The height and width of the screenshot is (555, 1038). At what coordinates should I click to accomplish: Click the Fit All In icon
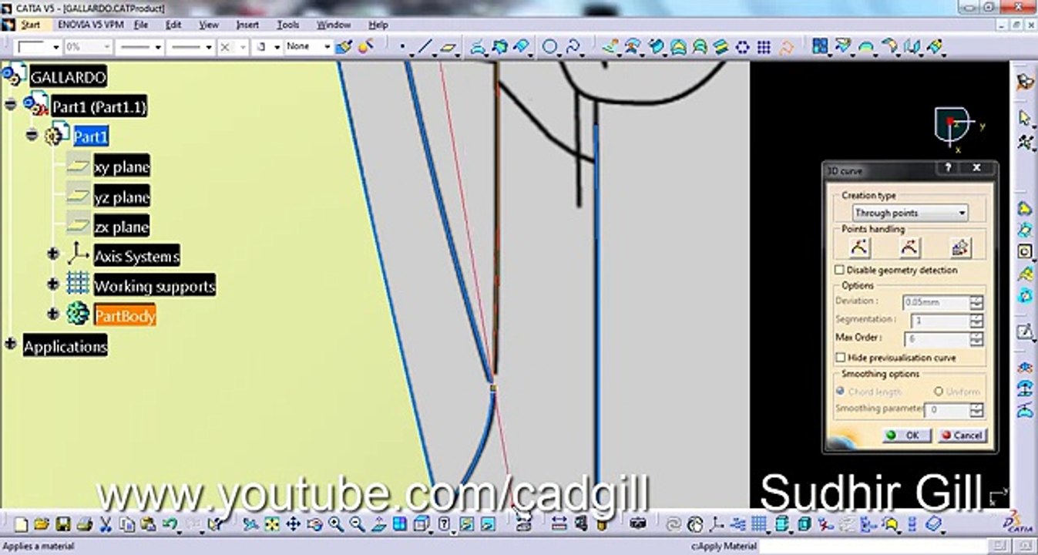click(x=271, y=525)
